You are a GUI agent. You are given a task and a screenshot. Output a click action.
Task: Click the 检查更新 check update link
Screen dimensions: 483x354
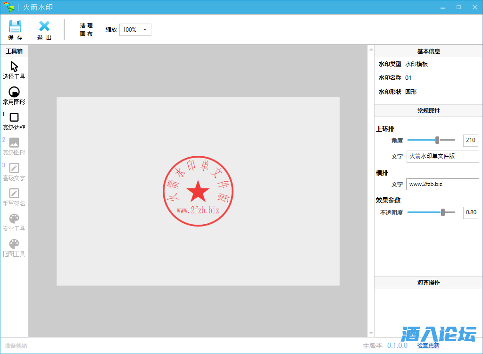point(428,346)
